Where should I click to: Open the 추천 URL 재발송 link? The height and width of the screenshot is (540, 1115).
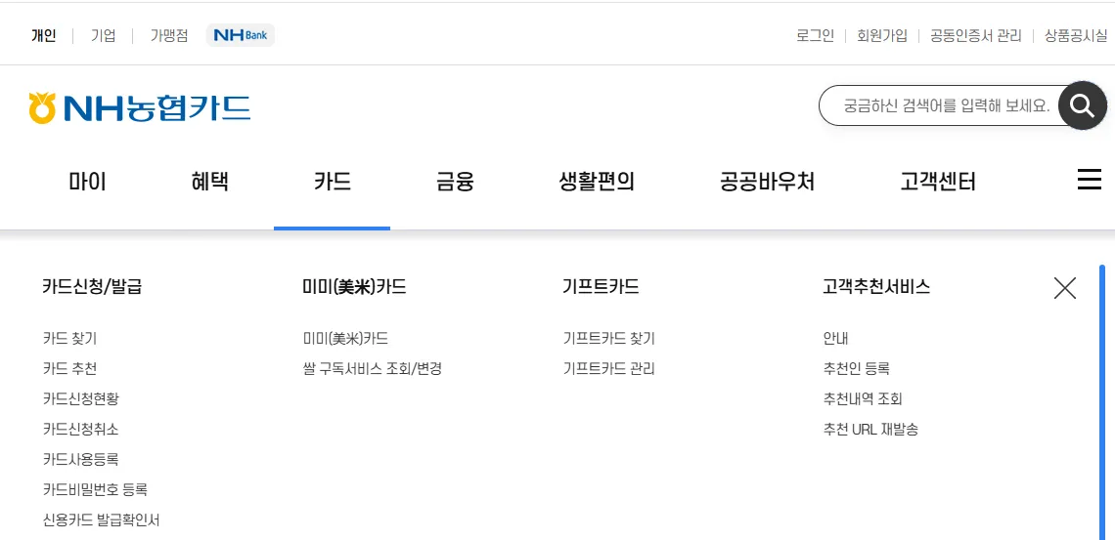click(x=870, y=430)
